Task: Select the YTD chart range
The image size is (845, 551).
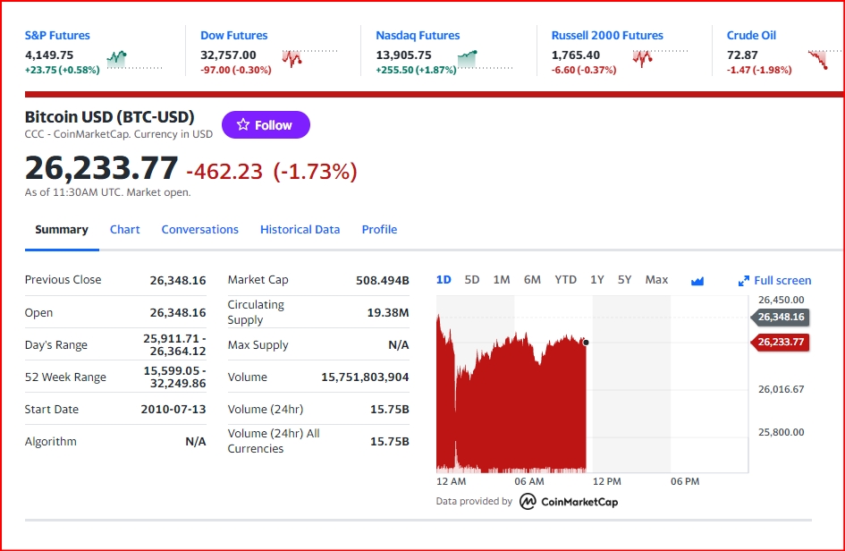Action: pos(566,280)
